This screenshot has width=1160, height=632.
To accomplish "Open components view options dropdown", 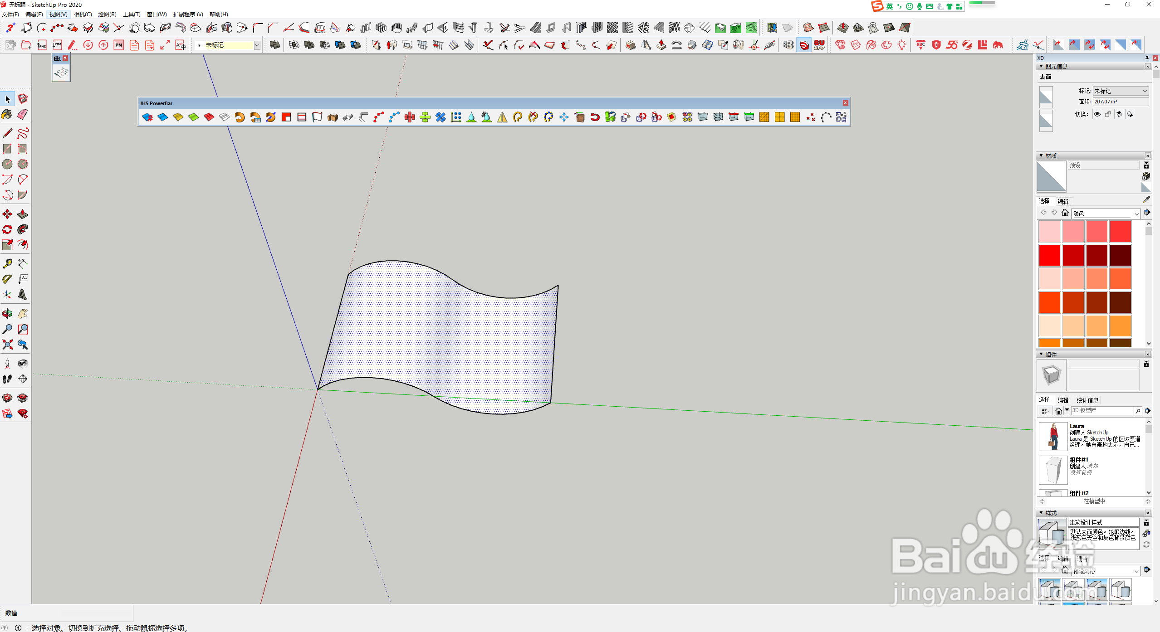I will coord(1045,411).
